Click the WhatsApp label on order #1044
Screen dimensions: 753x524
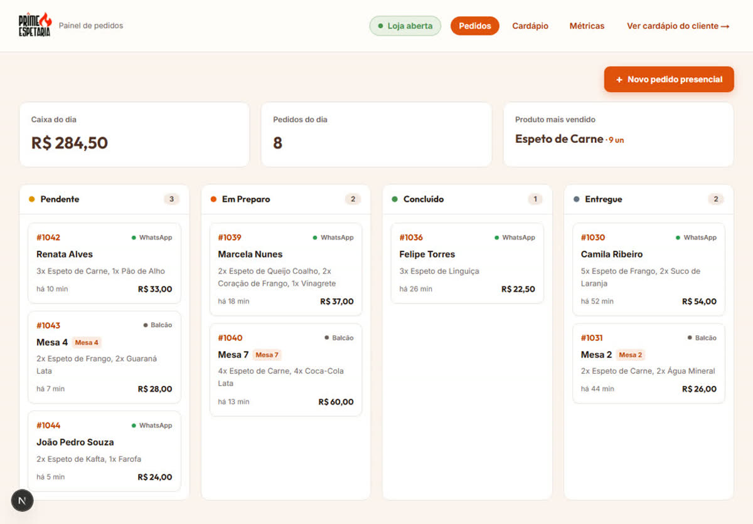coord(156,426)
